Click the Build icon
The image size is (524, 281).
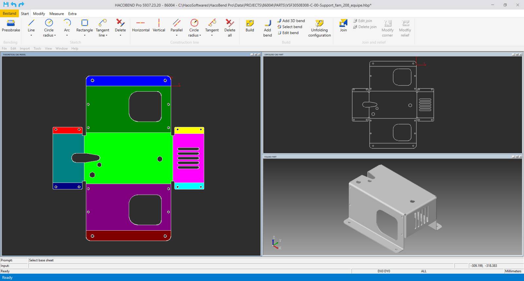250,23
